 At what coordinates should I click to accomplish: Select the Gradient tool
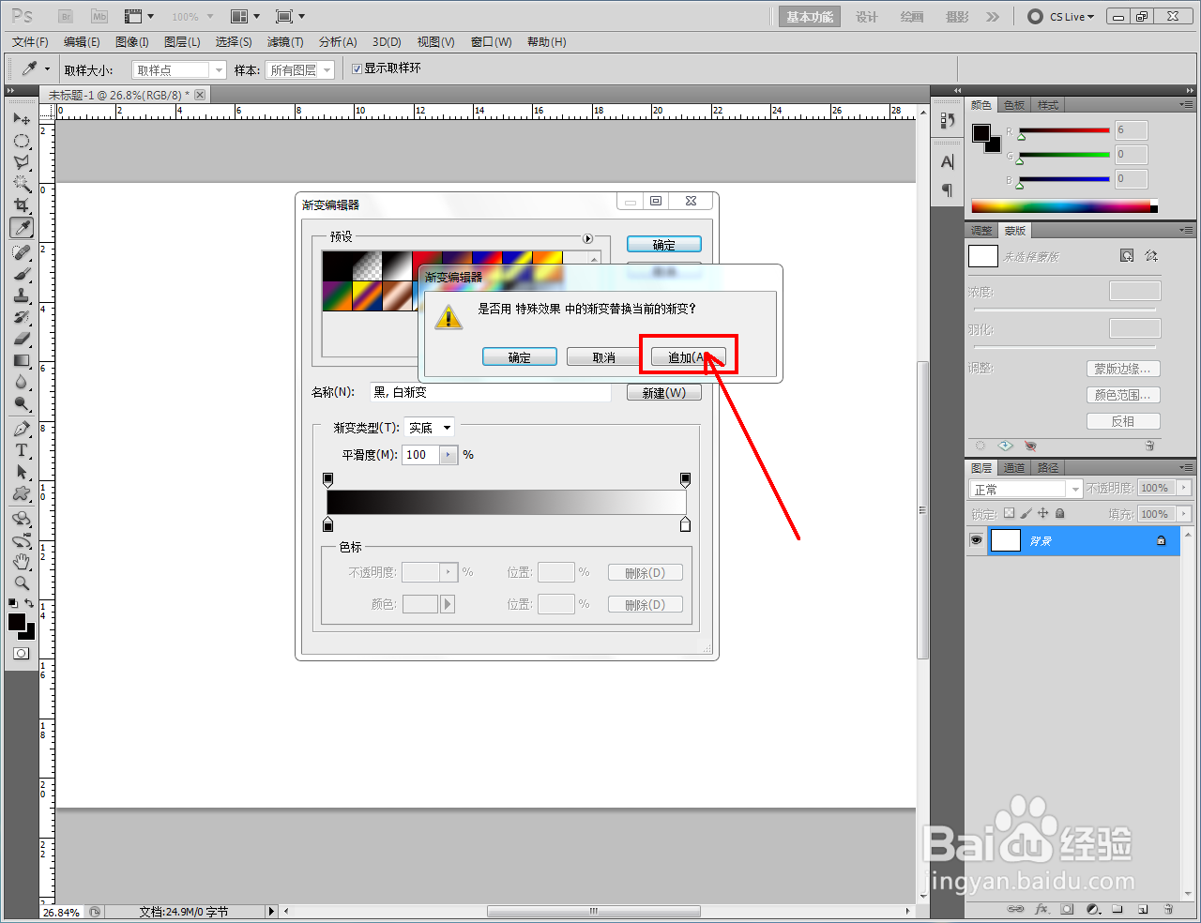click(22, 360)
